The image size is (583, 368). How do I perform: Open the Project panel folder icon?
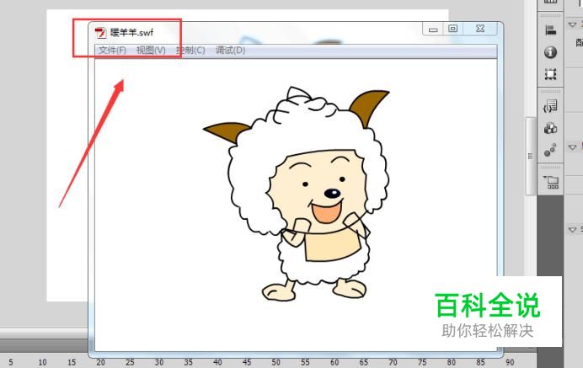click(551, 182)
